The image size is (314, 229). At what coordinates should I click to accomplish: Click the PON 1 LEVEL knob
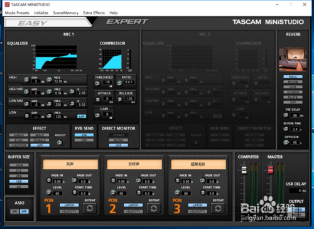(49, 192)
